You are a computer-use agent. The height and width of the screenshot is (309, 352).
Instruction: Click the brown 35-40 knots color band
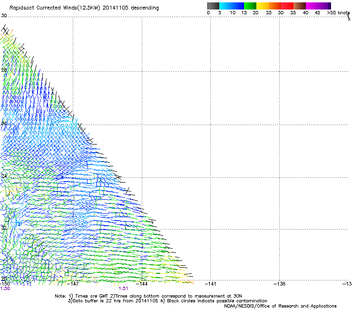[300, 6]
